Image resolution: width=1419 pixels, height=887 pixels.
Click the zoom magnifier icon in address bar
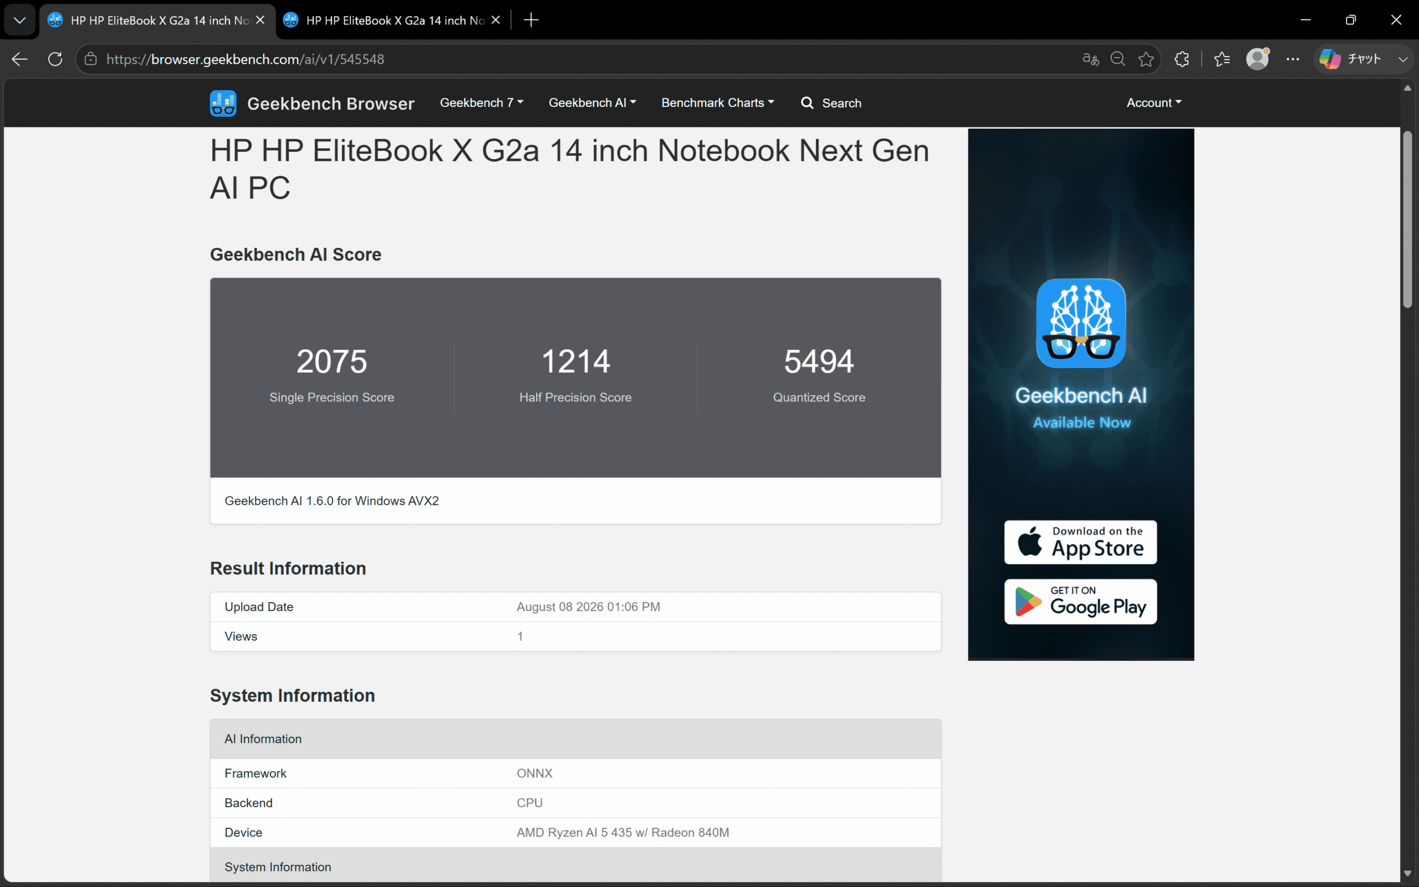pyautogui.click(x=1117, y=59)
